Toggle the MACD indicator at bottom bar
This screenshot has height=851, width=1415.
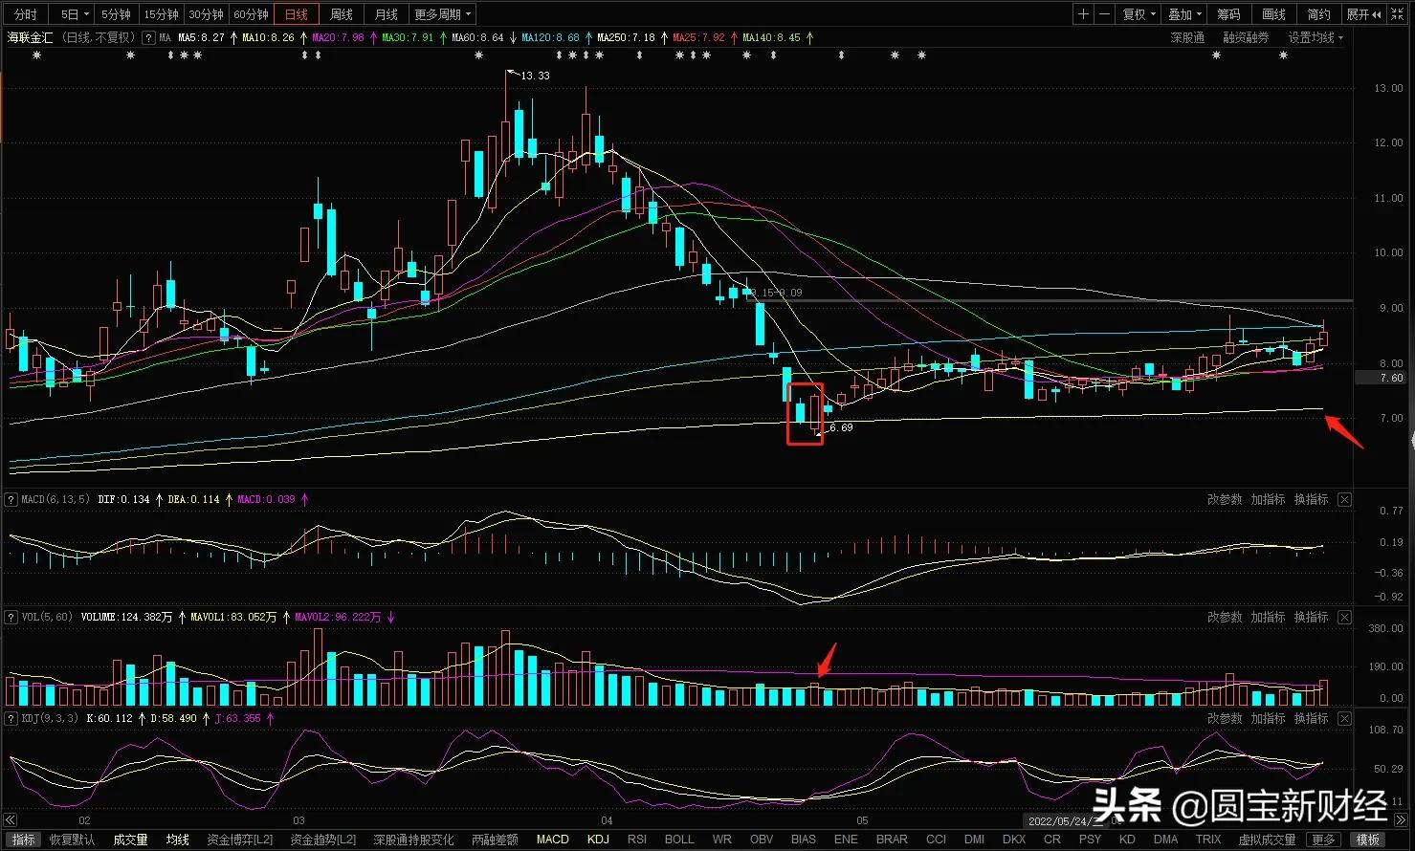(552, 840)
